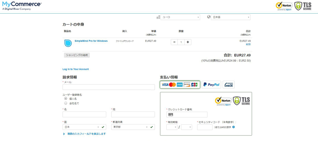Select credit card payment method
Viewport: 318px width, 141px height.
coord(180,85)
